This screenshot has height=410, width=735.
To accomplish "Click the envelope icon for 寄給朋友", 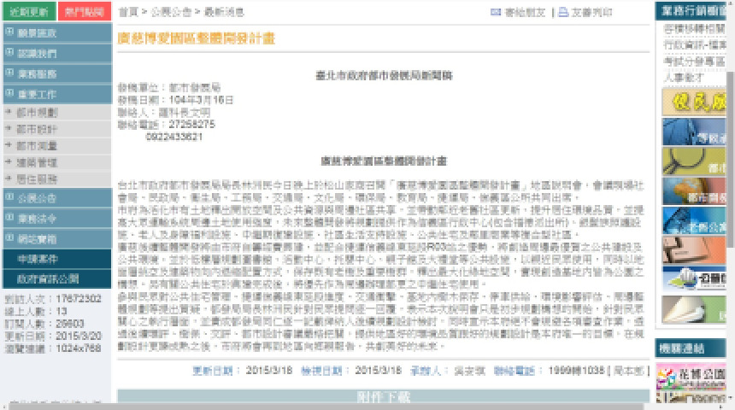I will [x=495, y=13].
